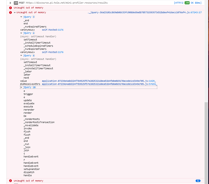The image size is (209, 184).
Task: Open application js link at line 57691
Action: coord(100,84)
